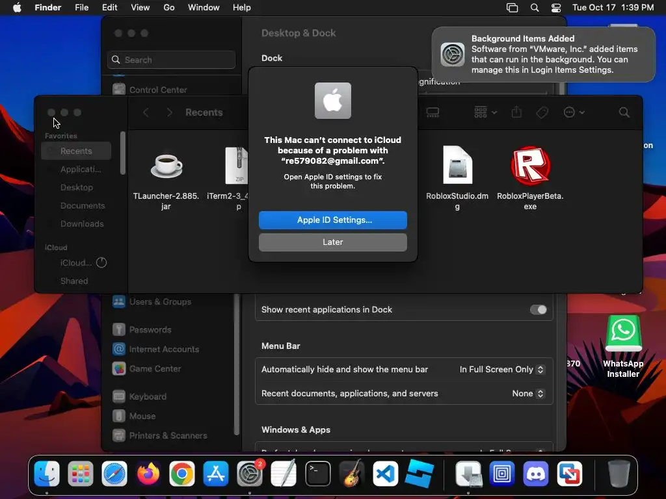Open the File menu
Image resolution: width=666 pixels, height=499 pixels.
click(x=81, y=8)
